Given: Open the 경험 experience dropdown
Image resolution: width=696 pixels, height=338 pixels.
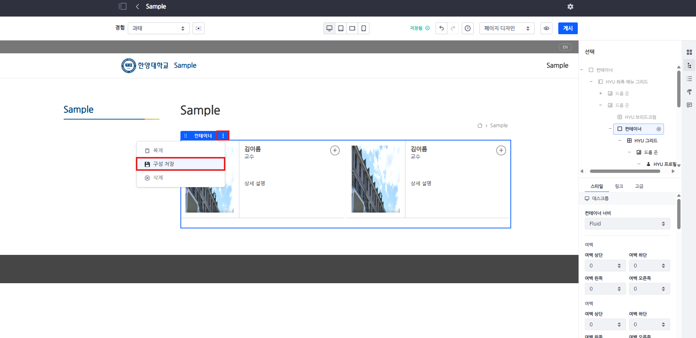Looking at the screenshot, I should pos(158,28).
